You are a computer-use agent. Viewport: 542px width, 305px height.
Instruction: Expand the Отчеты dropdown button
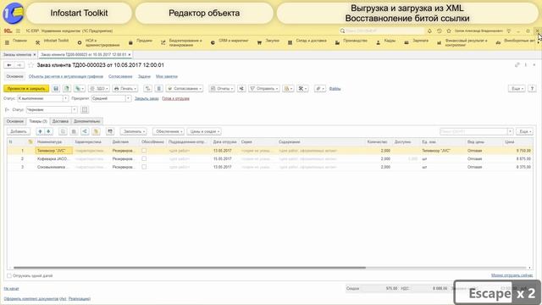point(222,88)
